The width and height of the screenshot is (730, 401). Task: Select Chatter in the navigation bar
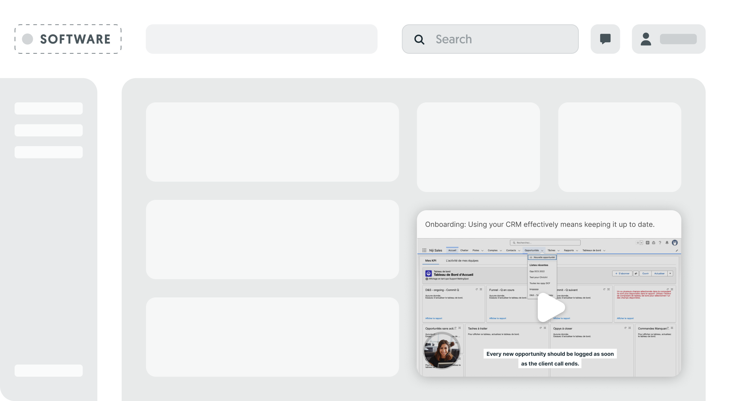[464, 250]
